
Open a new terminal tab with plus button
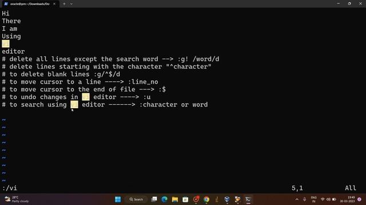coord(64,4)
